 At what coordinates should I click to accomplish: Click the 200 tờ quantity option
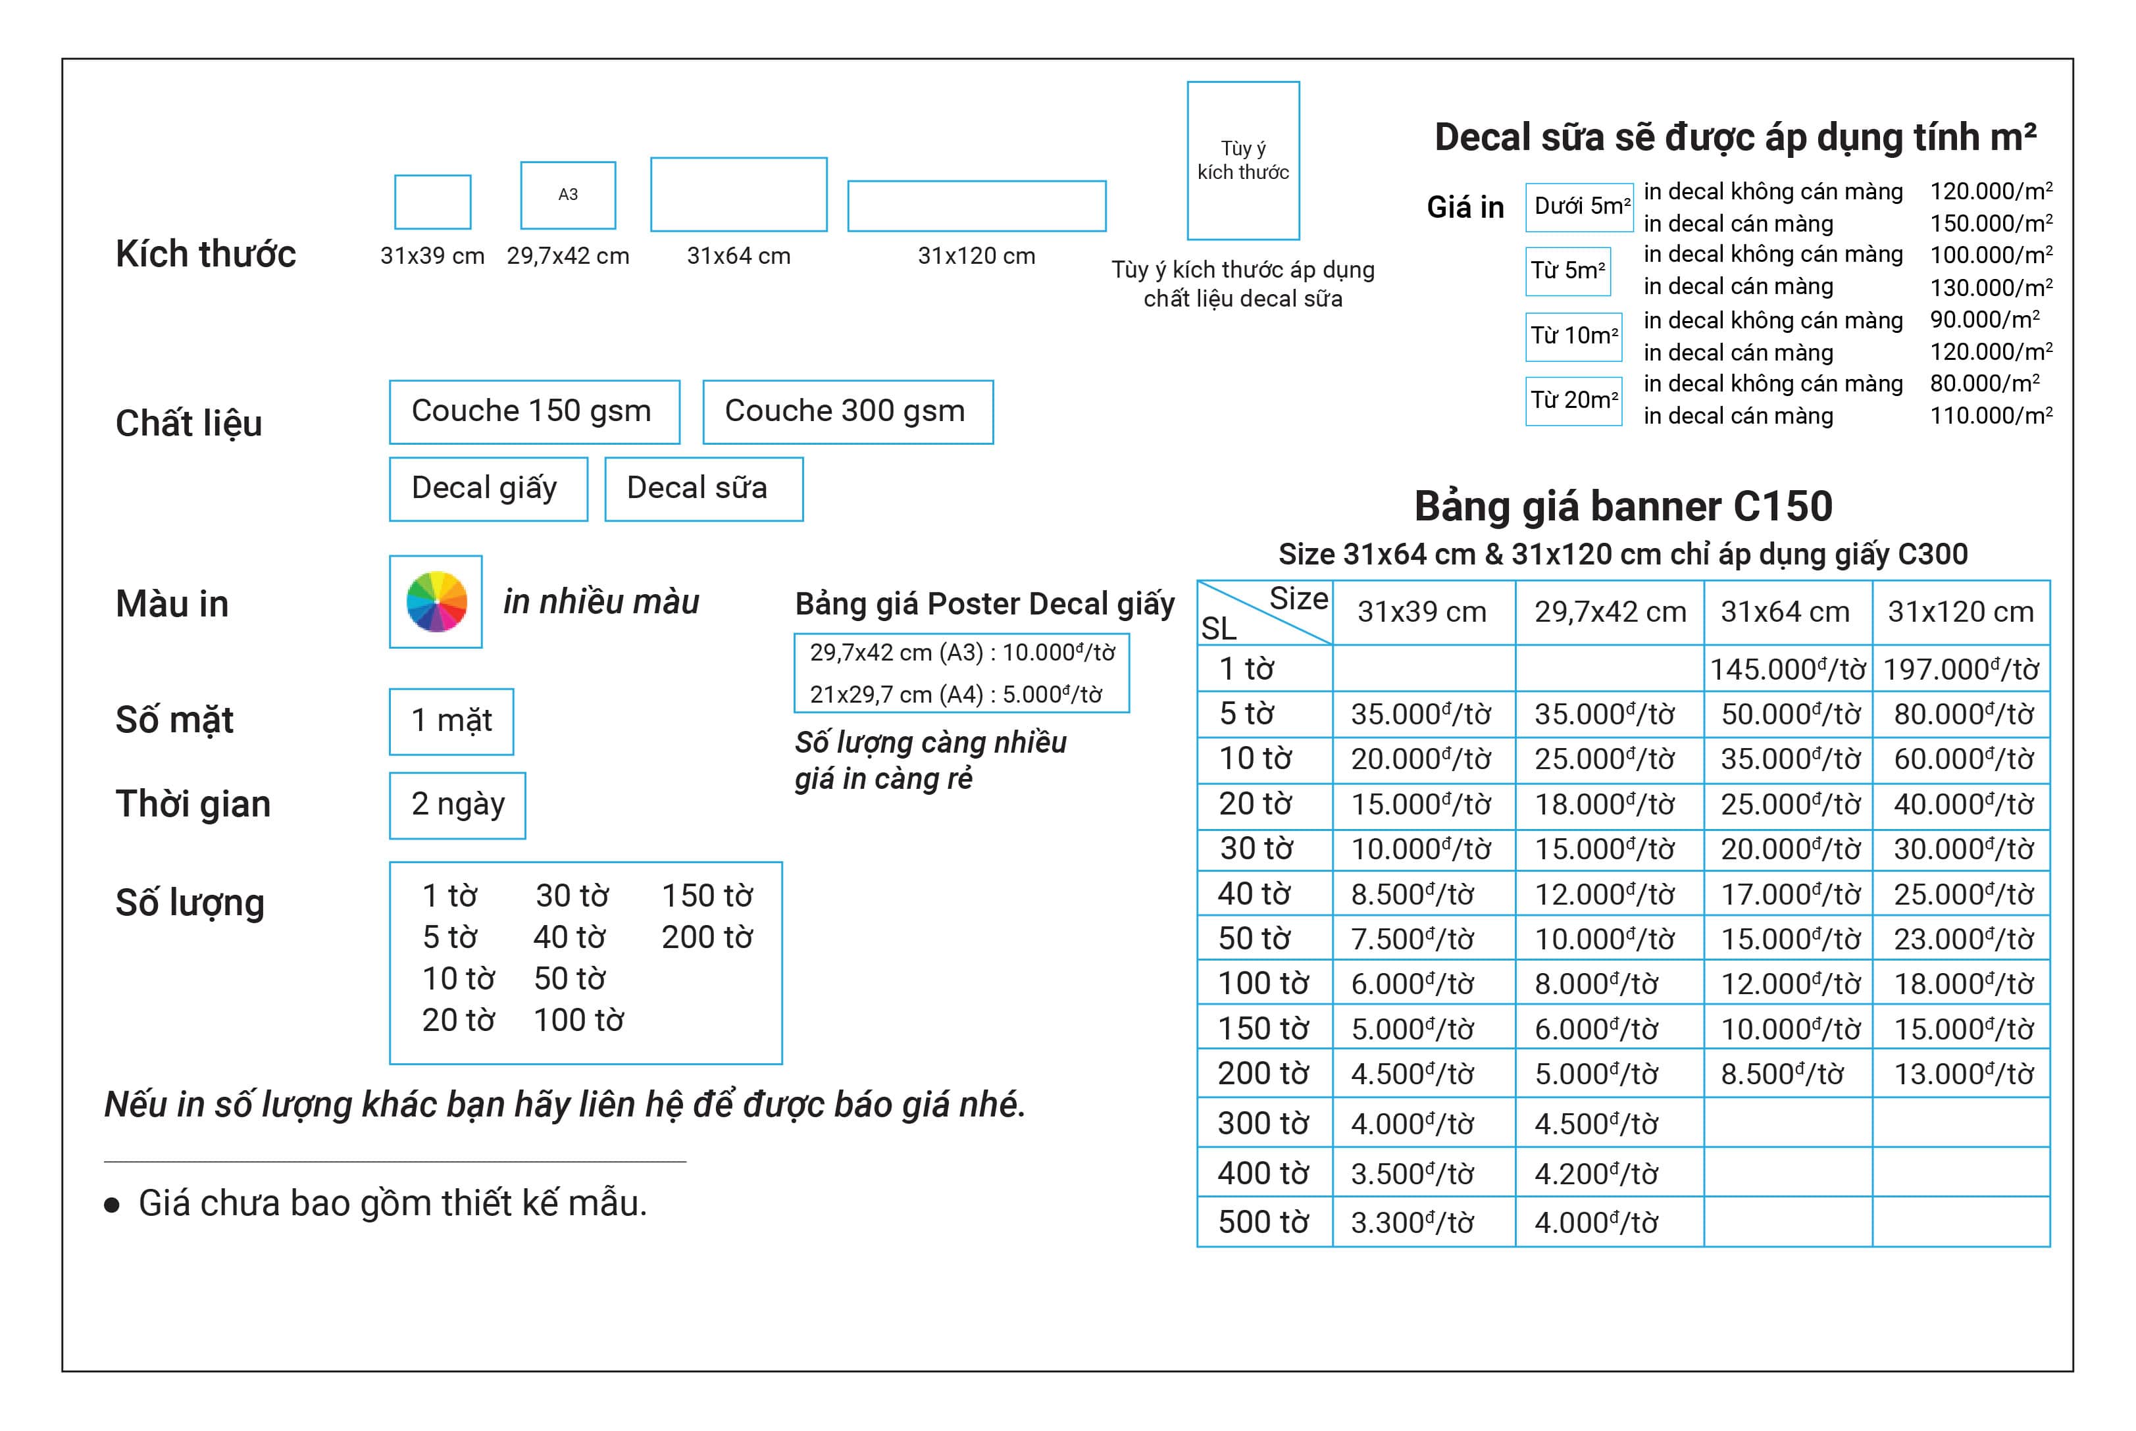(707, 938)
